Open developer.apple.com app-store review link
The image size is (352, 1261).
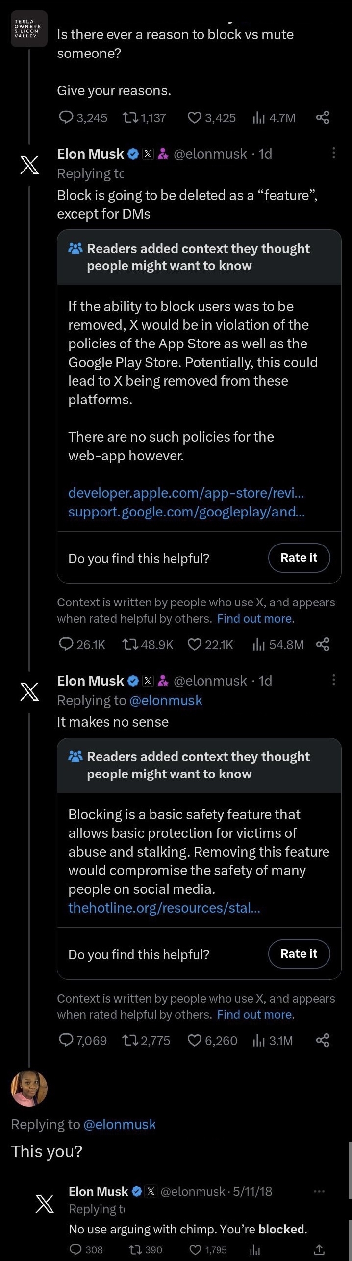pyautogui.click(x=186, y=492)
